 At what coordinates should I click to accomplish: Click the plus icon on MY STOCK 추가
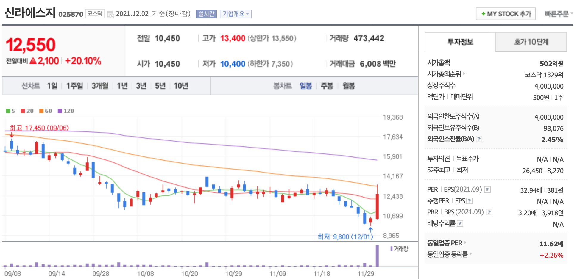click(x=483, y=14)
